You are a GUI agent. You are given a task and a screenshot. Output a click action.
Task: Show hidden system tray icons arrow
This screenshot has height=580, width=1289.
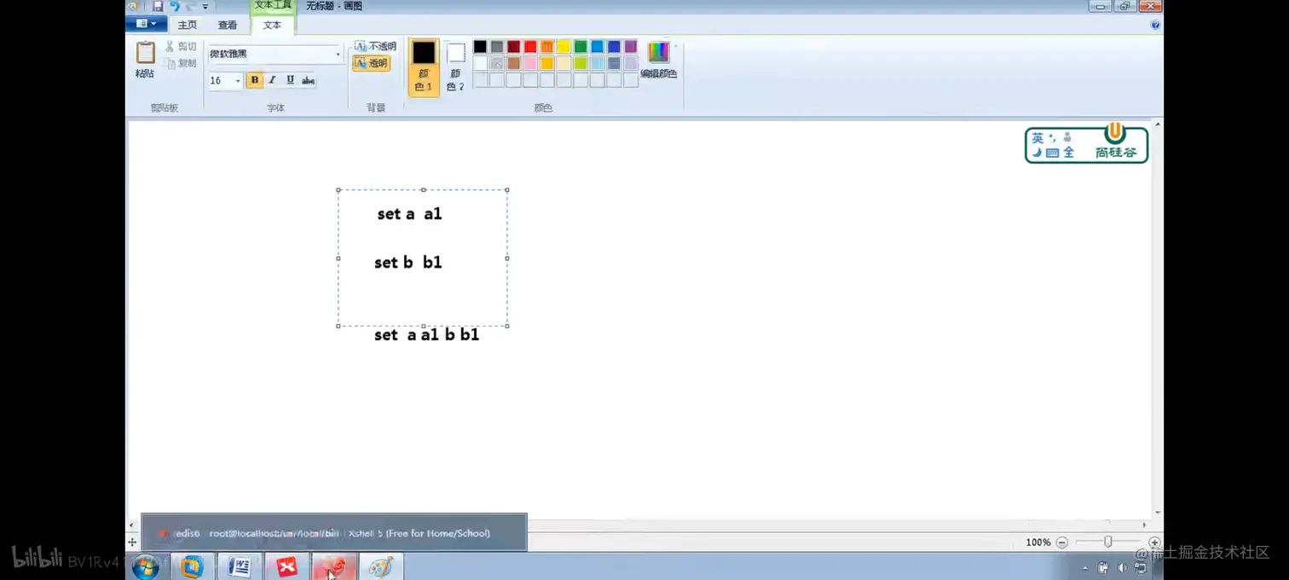click(1085, 567)
